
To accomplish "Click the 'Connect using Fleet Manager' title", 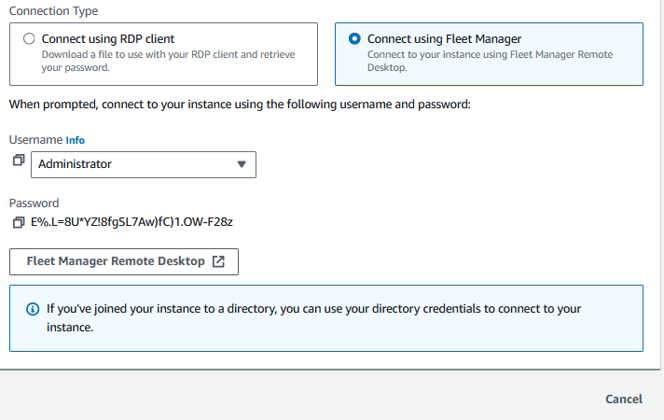I will [444, 38].
